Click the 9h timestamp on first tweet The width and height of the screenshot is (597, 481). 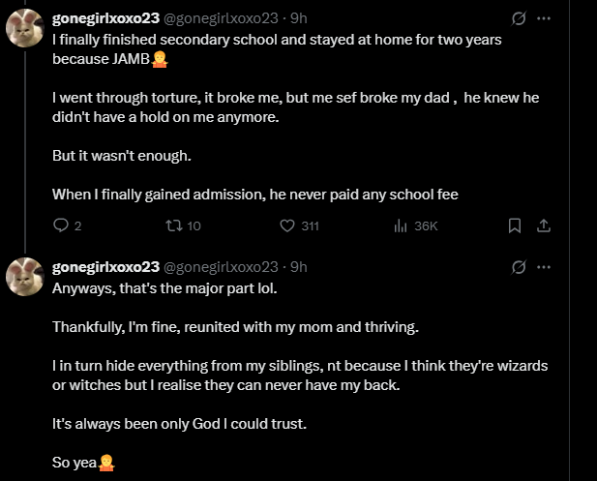299,18
